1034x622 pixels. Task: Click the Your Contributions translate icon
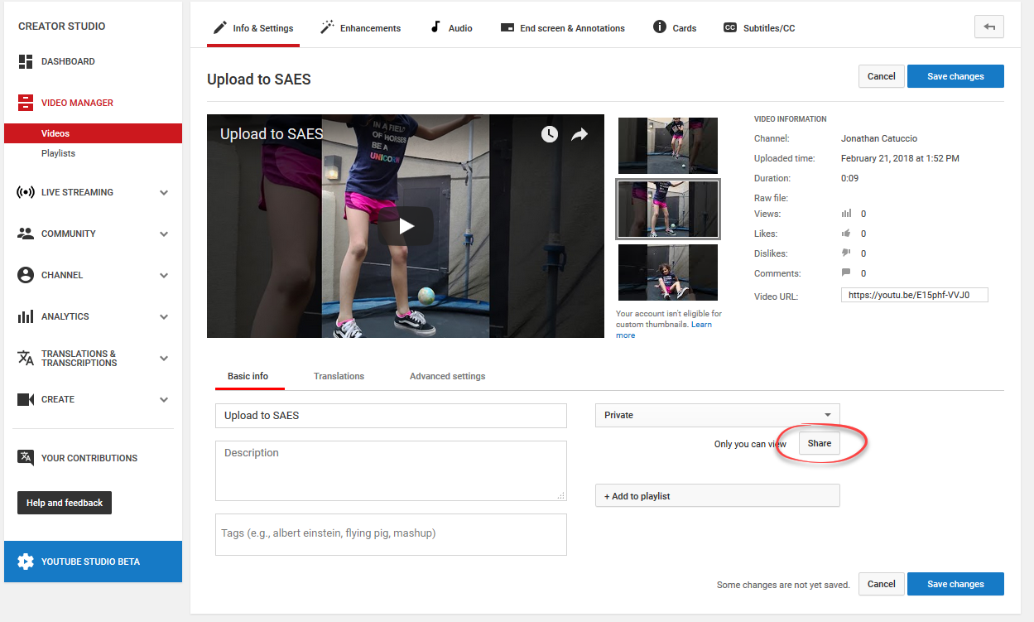[26, 457]
